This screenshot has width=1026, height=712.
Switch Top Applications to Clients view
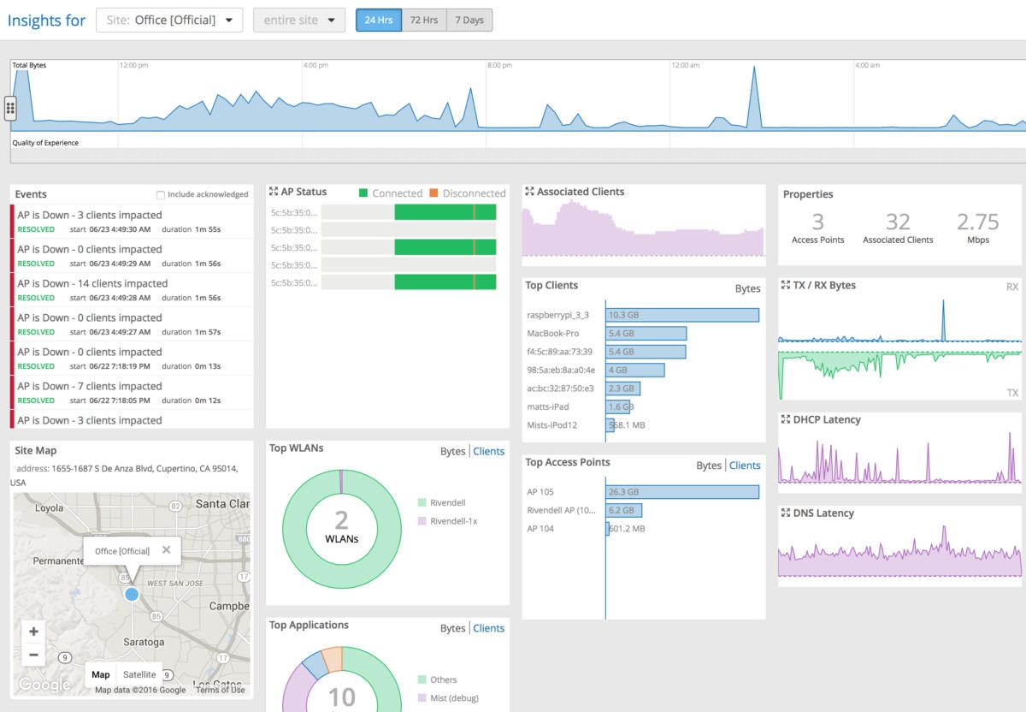(489, 628)
